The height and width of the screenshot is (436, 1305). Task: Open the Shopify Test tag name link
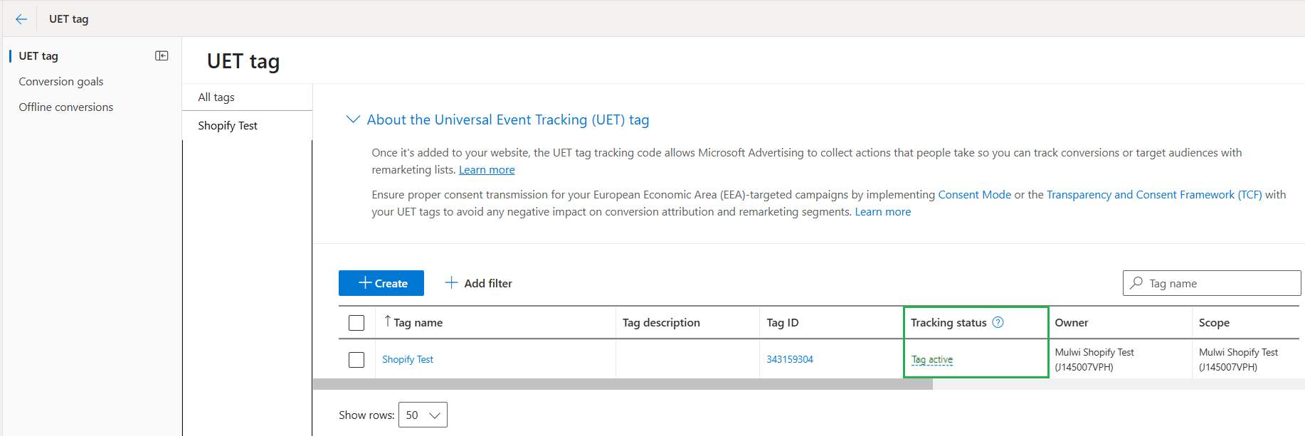[x=408, y=359]
